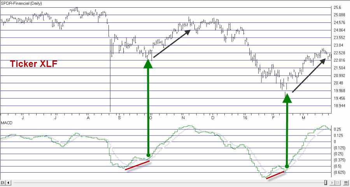Image resolution: width=350 pixels, height=187 pixels.
Task: Click the MACD 0.25 axis label
Action: [x=337, y=129]
